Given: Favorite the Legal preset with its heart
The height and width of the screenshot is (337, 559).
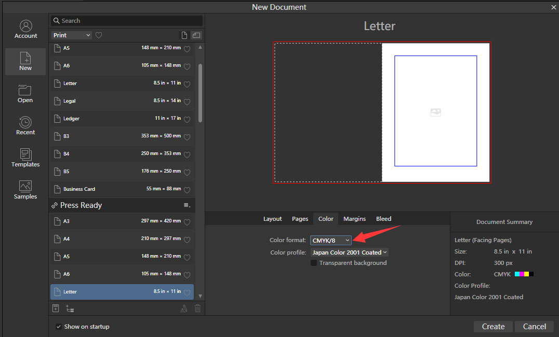Looking at the screenshot, I should (187, 101).
